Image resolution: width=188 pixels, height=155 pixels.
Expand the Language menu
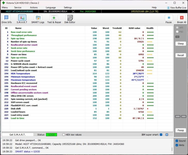click(51, 7)
